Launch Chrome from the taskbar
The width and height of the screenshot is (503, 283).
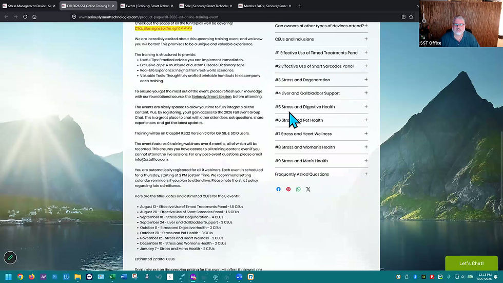coord(20,277)
